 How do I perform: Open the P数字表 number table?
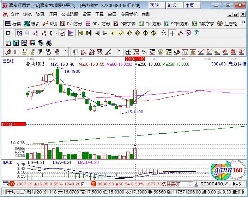125,24
